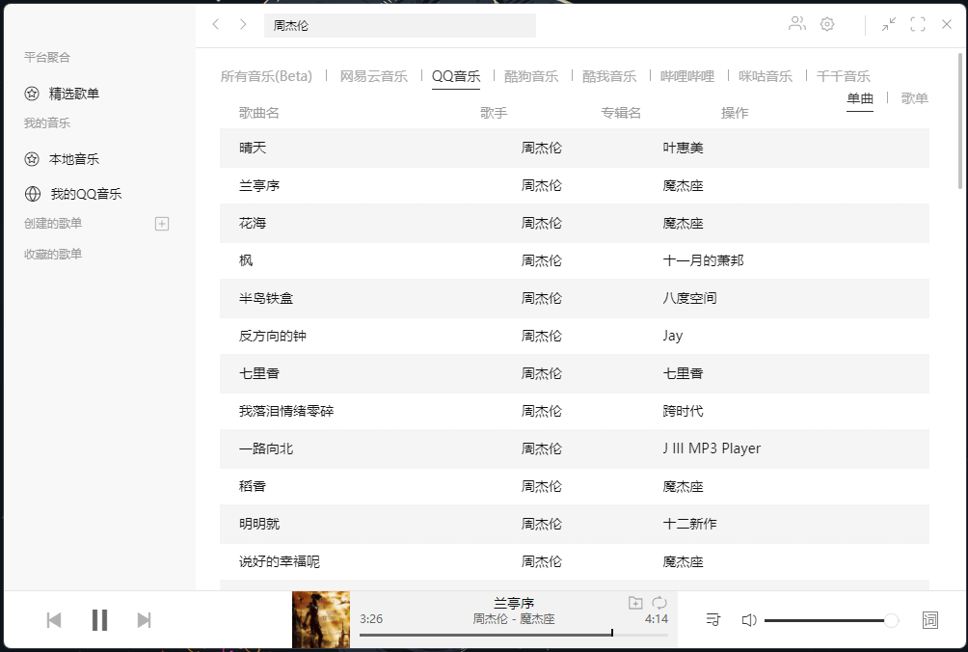Open the current play queue

[x=713, y=620]
